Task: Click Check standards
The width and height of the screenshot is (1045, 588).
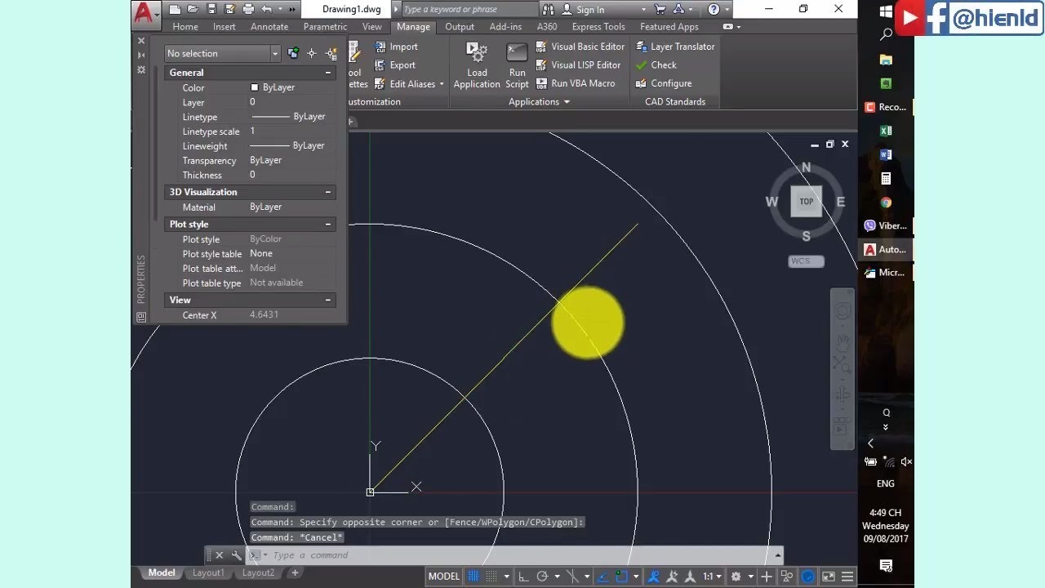Action: click(656, 65)
